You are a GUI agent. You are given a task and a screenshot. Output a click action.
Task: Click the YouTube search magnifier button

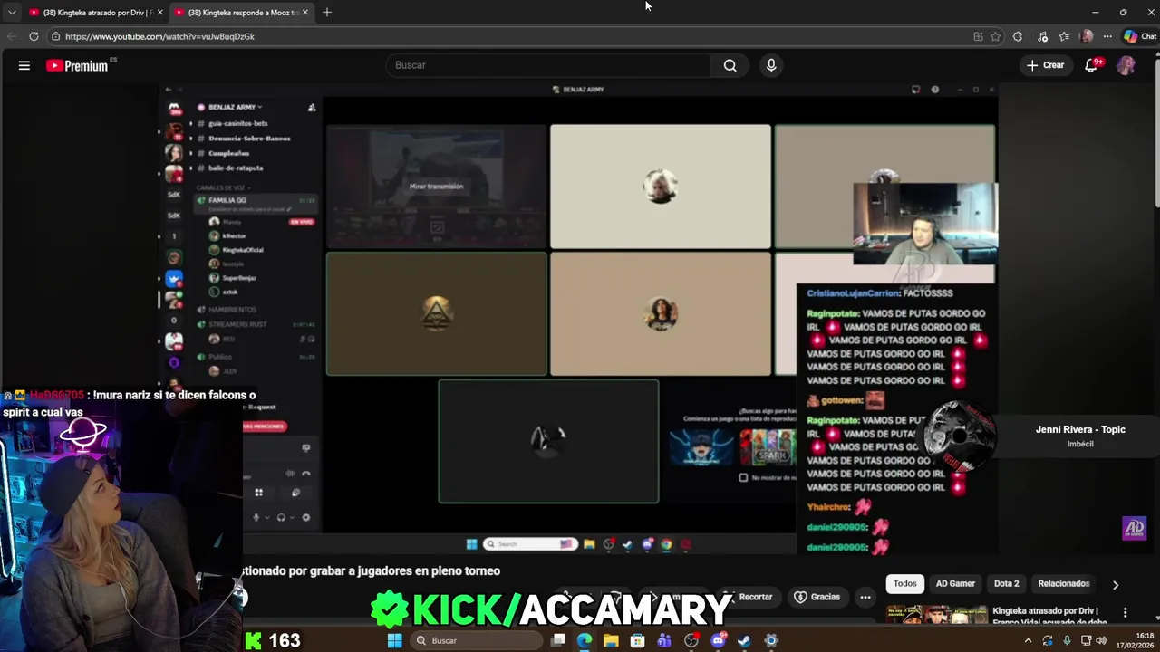730,65
